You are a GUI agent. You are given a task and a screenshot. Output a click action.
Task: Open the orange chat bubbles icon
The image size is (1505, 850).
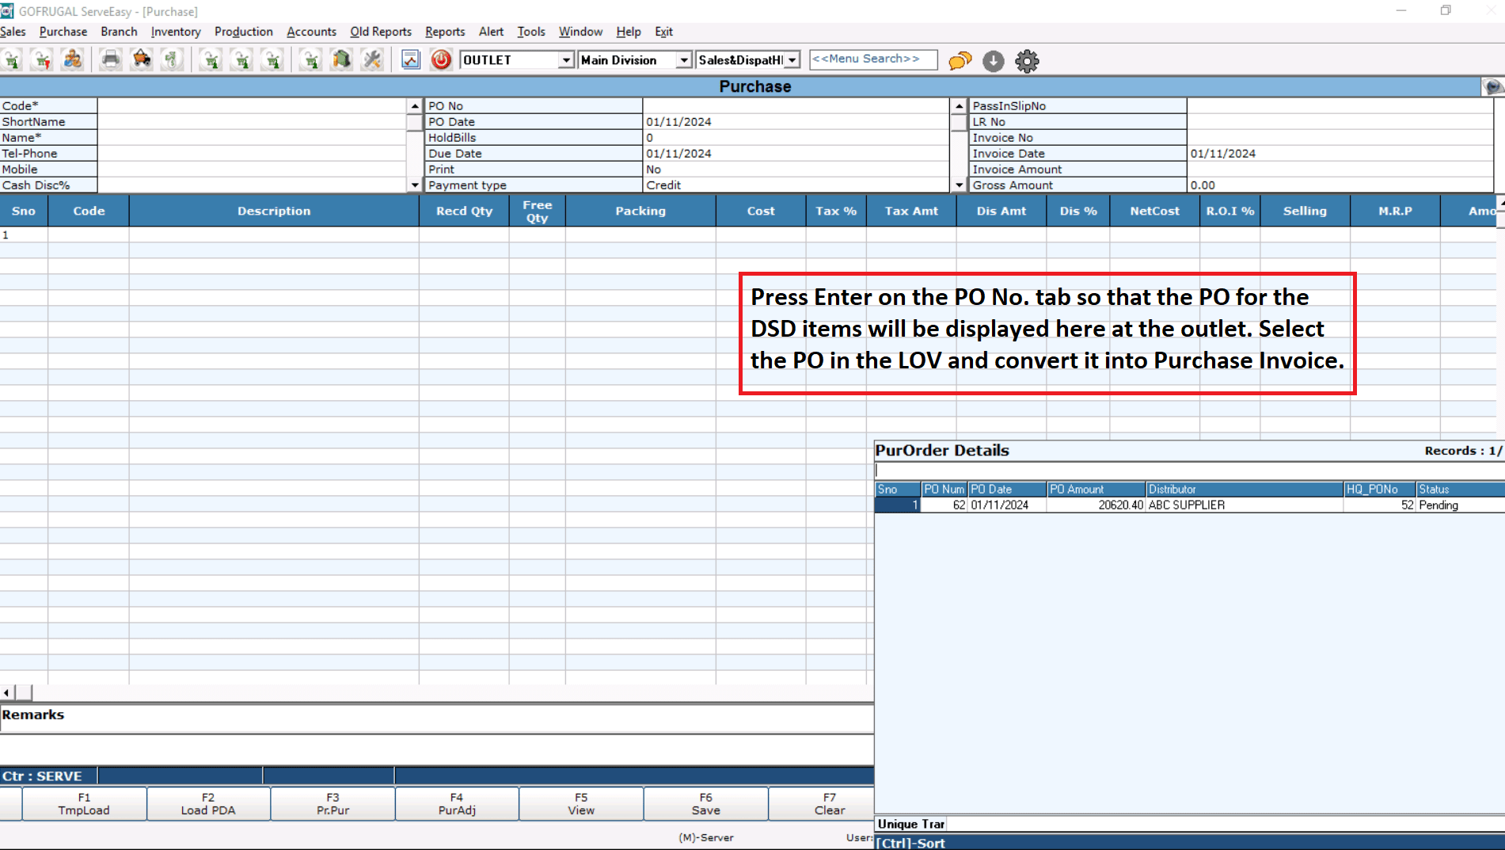pos(960,60)
